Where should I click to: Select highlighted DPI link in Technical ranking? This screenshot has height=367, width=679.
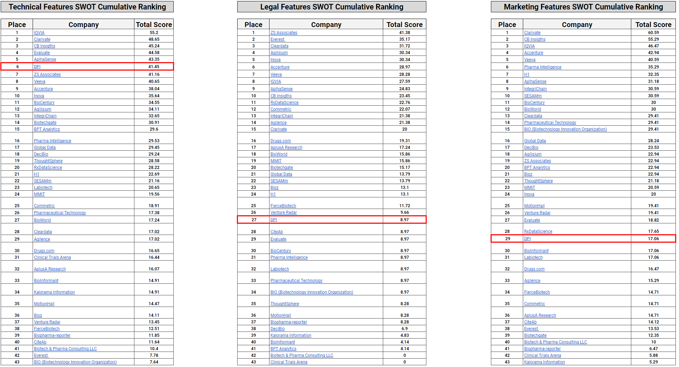(x=37, y=67)
